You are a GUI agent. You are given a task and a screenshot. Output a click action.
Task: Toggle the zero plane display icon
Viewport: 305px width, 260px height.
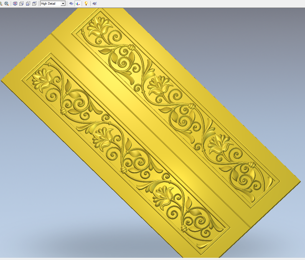coord(71,4)
